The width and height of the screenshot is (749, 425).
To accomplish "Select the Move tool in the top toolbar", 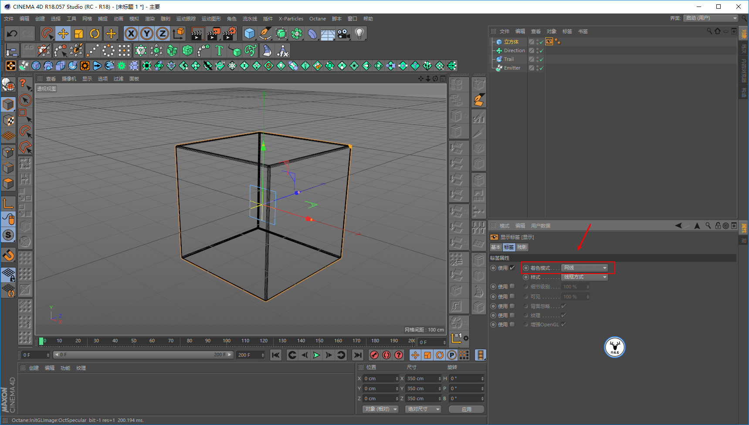I will pos(63,33).
